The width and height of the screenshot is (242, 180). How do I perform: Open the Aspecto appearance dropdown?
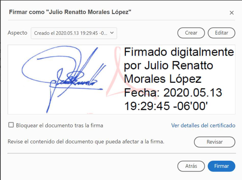coord(74,33)
